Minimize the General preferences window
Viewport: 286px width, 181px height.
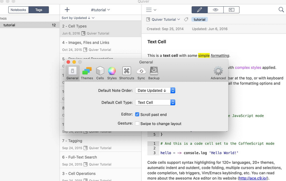(x=74, y=62)
